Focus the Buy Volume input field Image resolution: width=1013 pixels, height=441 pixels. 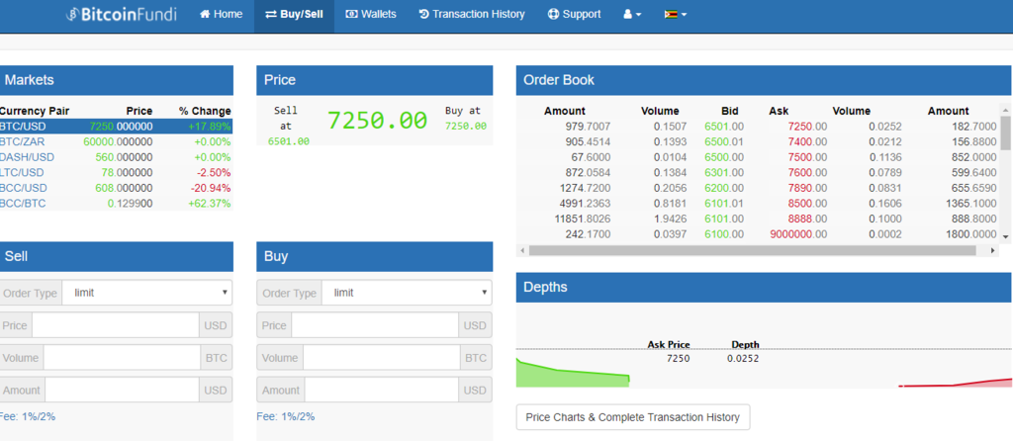[381, 358]
